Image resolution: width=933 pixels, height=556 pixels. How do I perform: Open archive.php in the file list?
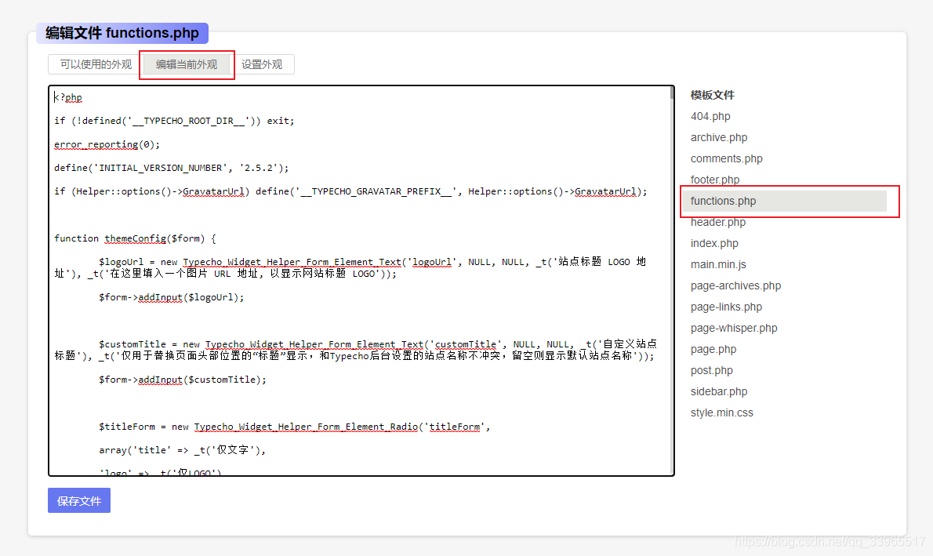point(719,137)
